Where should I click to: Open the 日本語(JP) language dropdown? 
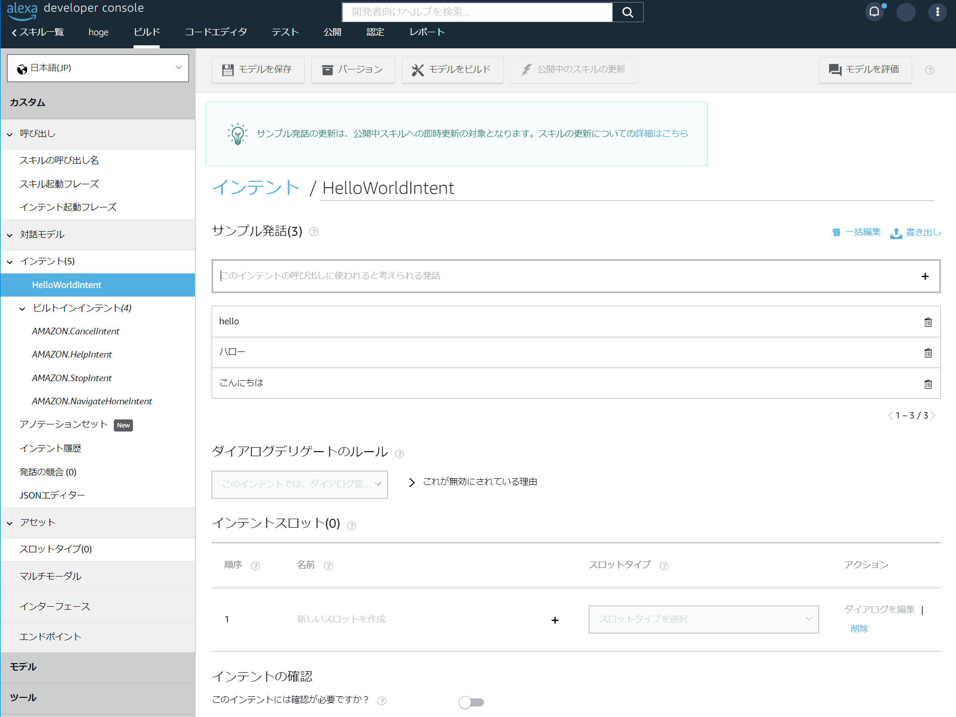98,68
